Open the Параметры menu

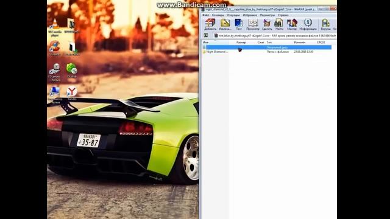268,15
